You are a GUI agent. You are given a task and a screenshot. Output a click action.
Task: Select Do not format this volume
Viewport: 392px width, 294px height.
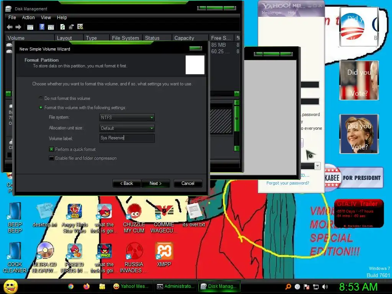click(65, 98)
